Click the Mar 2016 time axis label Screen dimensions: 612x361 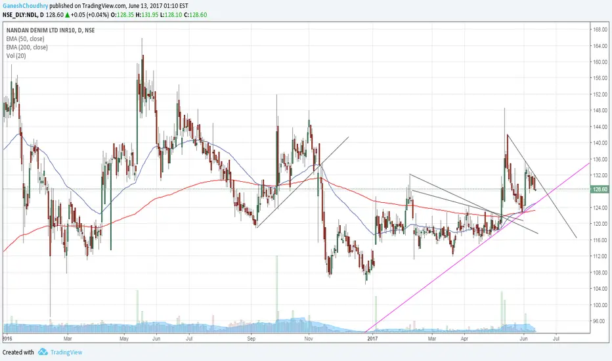(x=68, y=339)
